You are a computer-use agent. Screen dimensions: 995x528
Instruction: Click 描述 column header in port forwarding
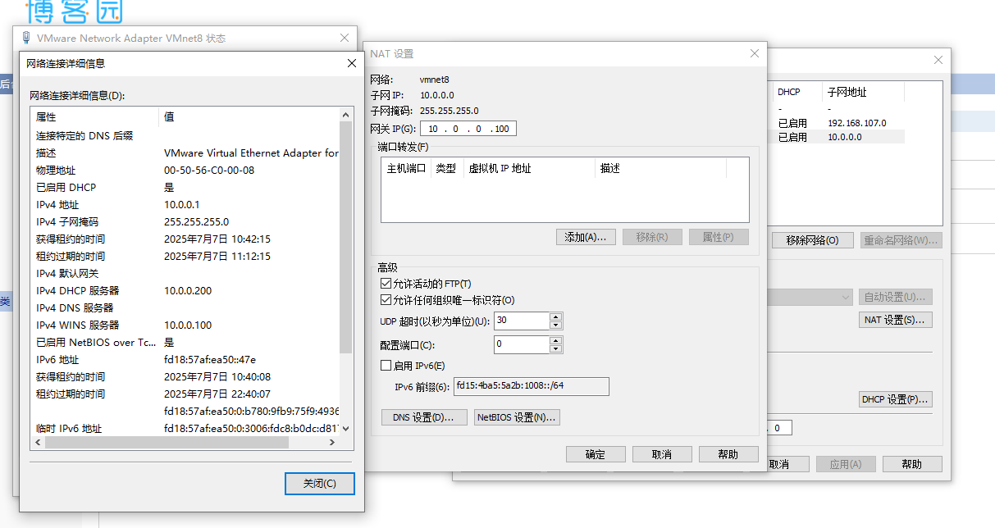[660, 168]
